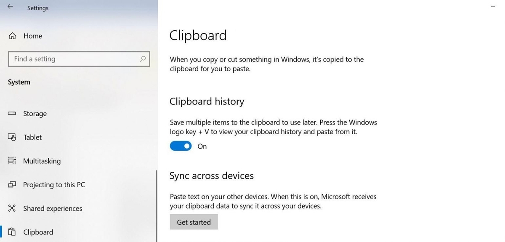Select the Multitasking text label

pyautogui.click(x=42, y=161)
